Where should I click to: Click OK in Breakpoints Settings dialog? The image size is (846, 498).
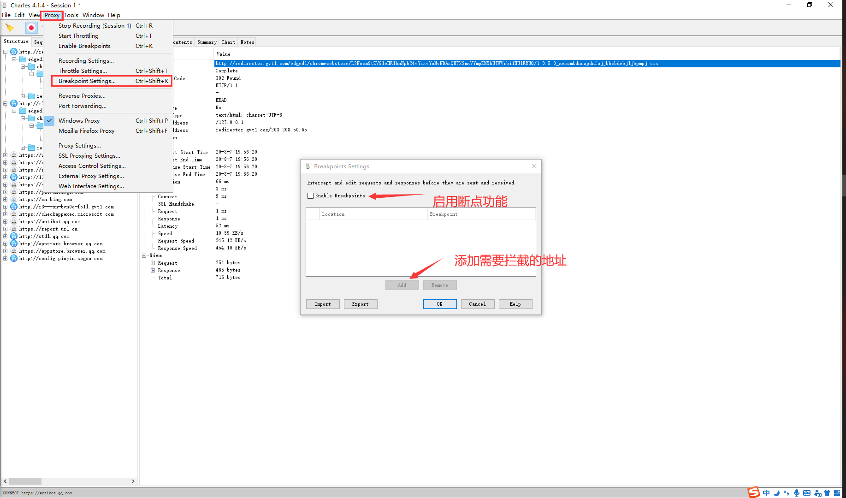click(440, 304)
